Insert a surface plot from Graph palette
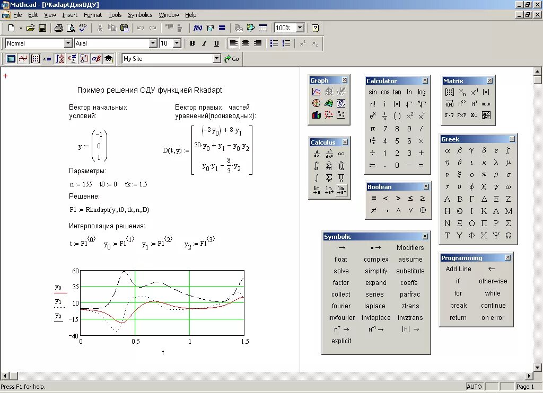 point(329,103)
